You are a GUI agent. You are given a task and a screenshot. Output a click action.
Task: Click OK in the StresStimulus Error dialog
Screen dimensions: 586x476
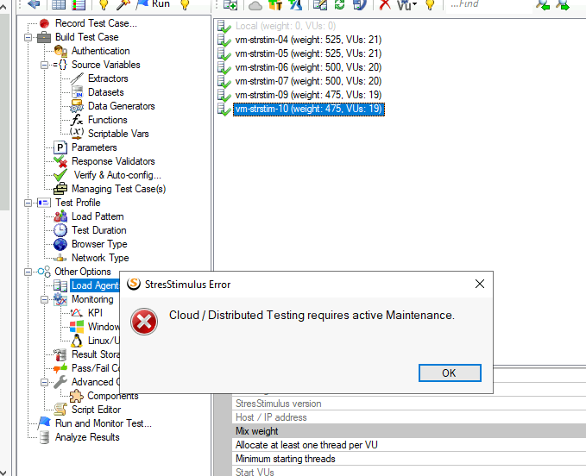coord(450,373)
